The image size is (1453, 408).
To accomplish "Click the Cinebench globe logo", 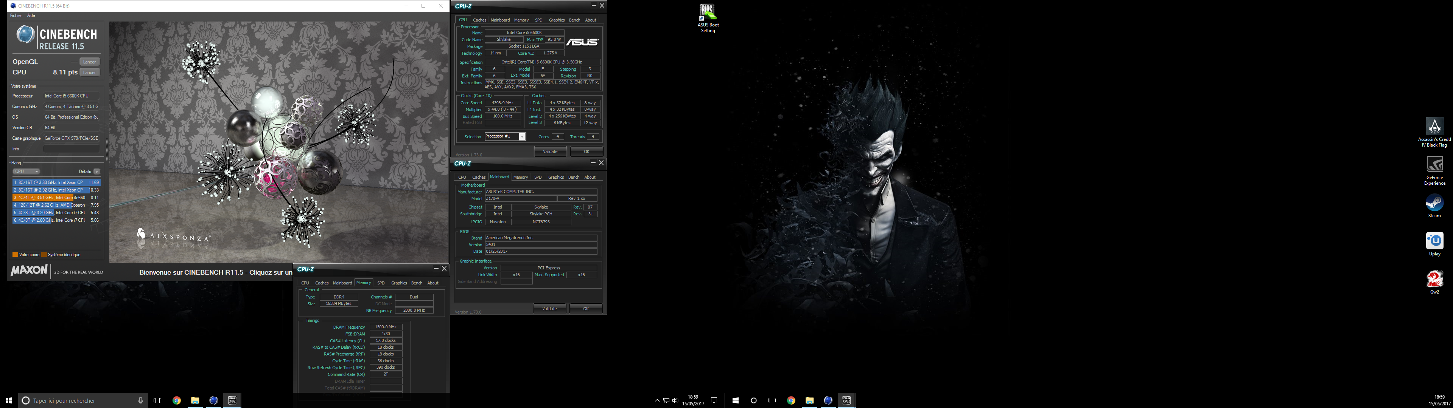I will pyautogui.click(x=25, y=34).
